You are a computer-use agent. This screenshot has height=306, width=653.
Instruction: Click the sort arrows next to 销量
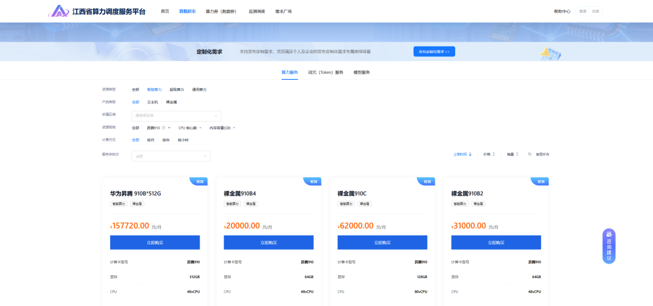pyautogui.click(x=517, y=154)
